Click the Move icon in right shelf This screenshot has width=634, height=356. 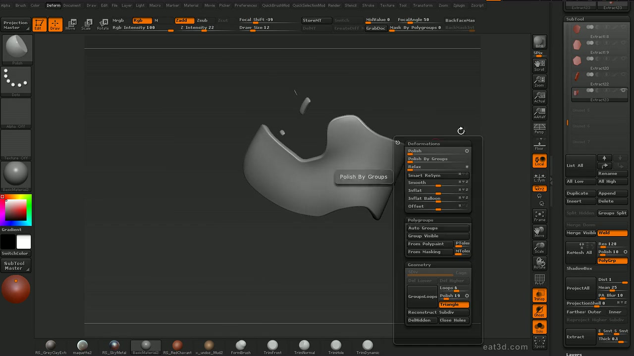pos(539,231)
